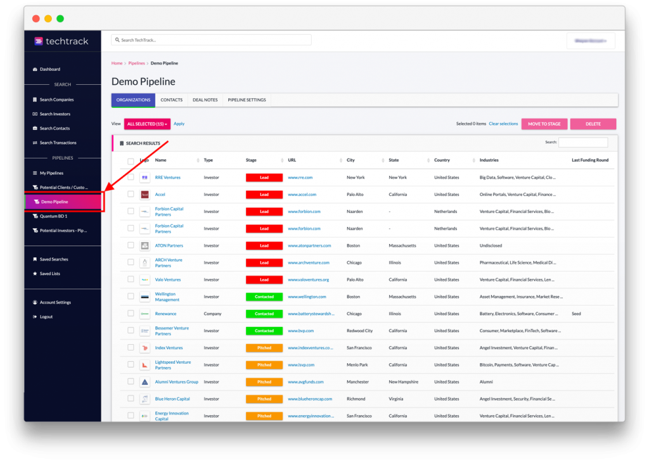The height and width of the screenshot is (469, 649).
Task: Open the Pipeline Settings tab
Action: pyautogui.click(x=247, y=100)
